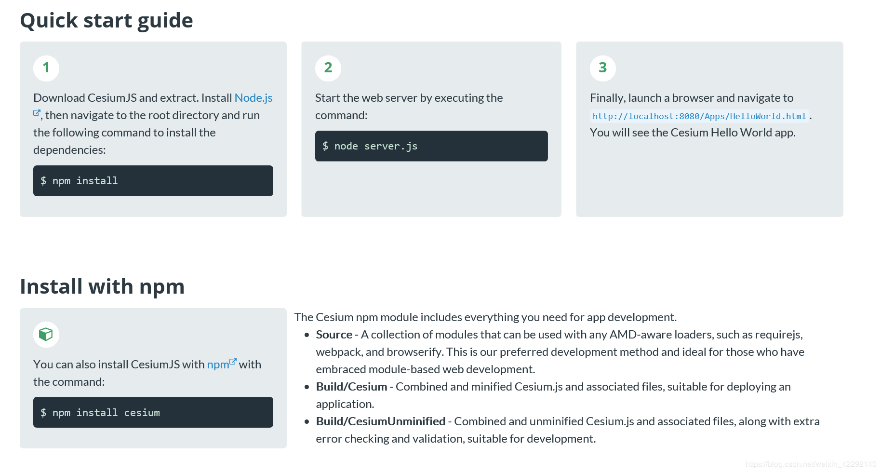The height and width of the screenshot is (473, 881).
Task: Click the bold "Source" list term
Action: 334,335
